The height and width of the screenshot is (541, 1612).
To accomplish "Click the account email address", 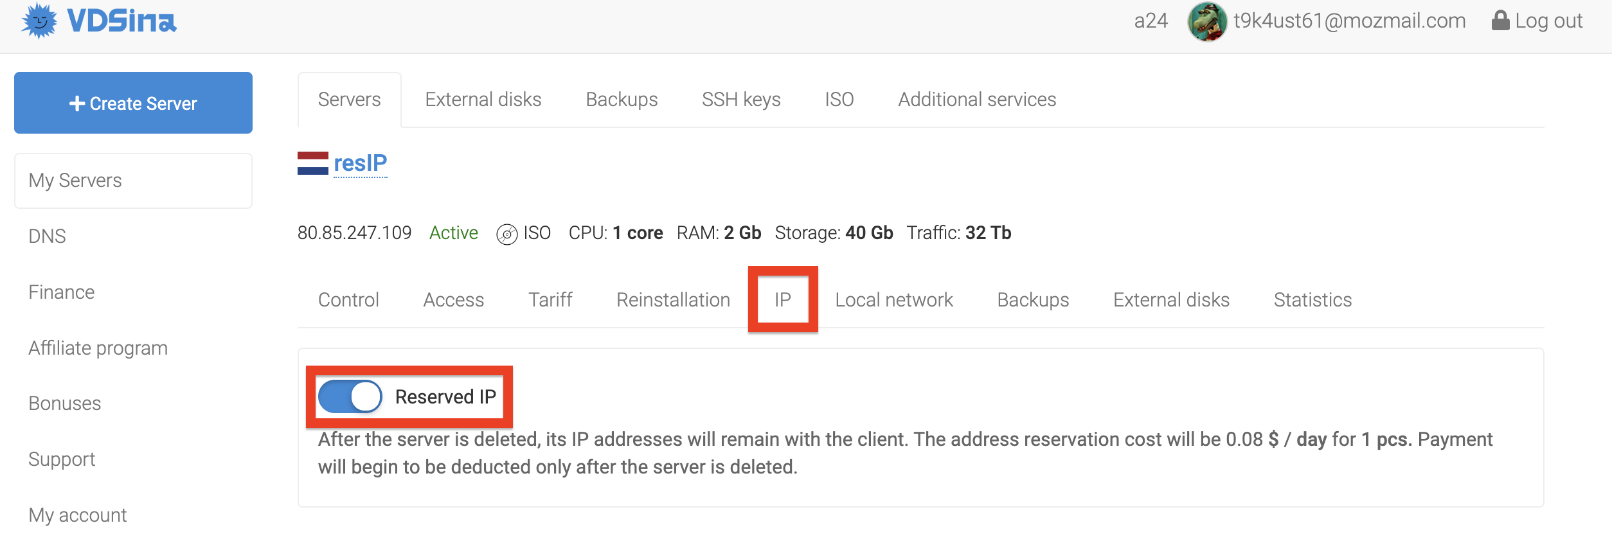I will [1349, 21].
